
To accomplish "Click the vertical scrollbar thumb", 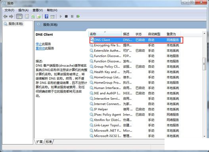I will pyautogui.click(x=204, y=64).
